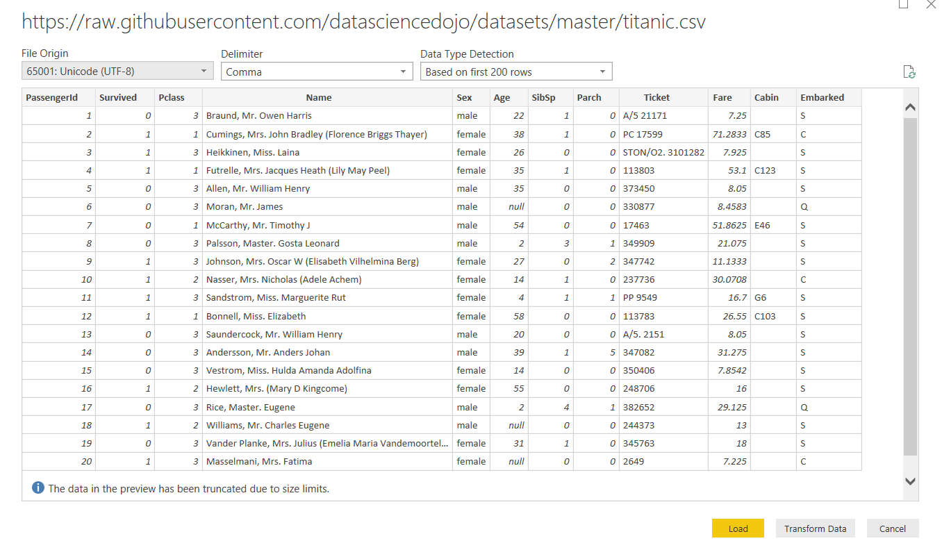Click the ticket cell "PC 17599"

coord(643,134)
